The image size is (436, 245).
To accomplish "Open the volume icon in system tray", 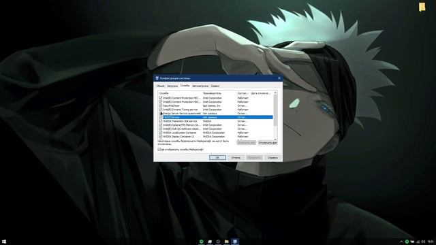I will (423, 242).
